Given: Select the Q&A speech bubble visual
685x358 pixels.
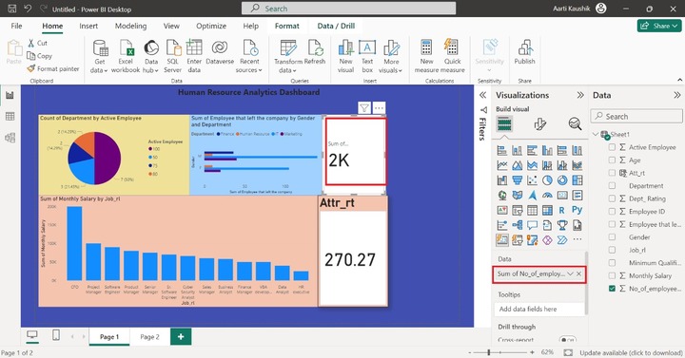Looking at the screenshot, I should pos(532,225).
